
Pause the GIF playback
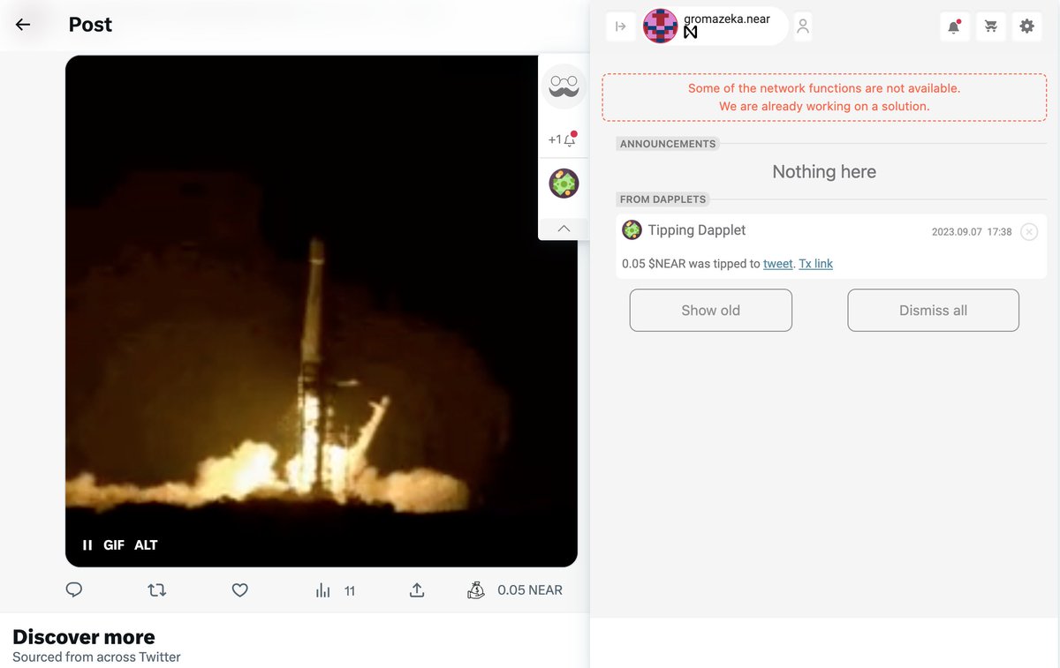(87, 545)
